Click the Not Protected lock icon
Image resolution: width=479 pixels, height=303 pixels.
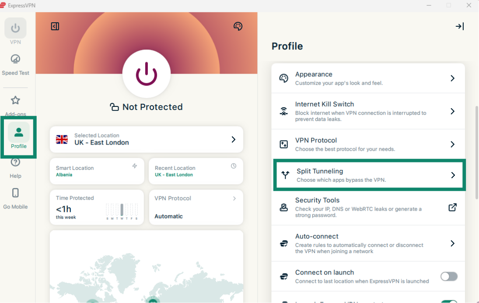coord(114,107)
